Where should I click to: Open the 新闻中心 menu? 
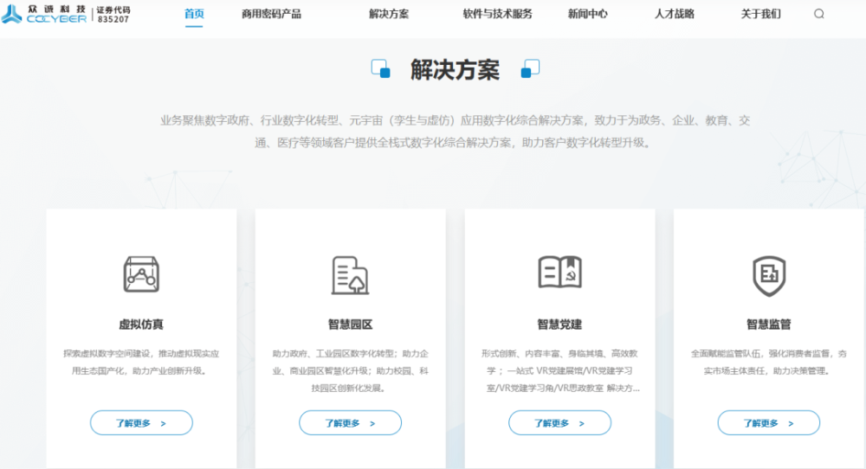pos(588,14)
